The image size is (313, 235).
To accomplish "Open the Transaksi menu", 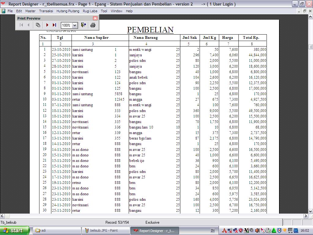I will click(46, 11).
